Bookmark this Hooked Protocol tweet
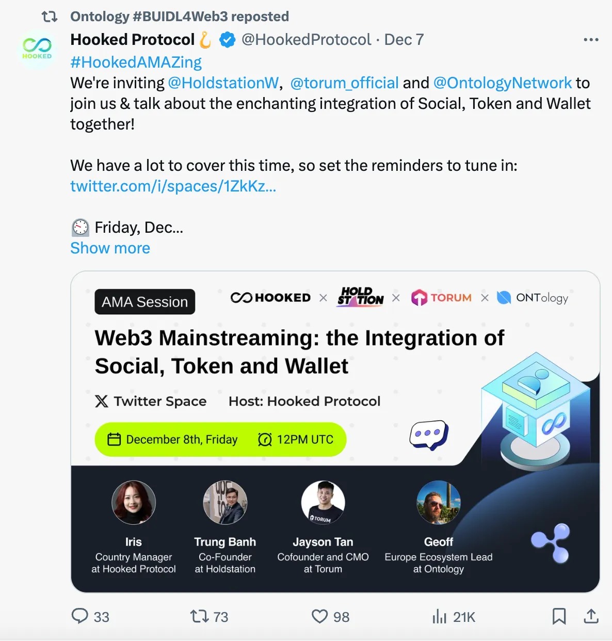This screenshot has width=612, height=641. (559, 616)
